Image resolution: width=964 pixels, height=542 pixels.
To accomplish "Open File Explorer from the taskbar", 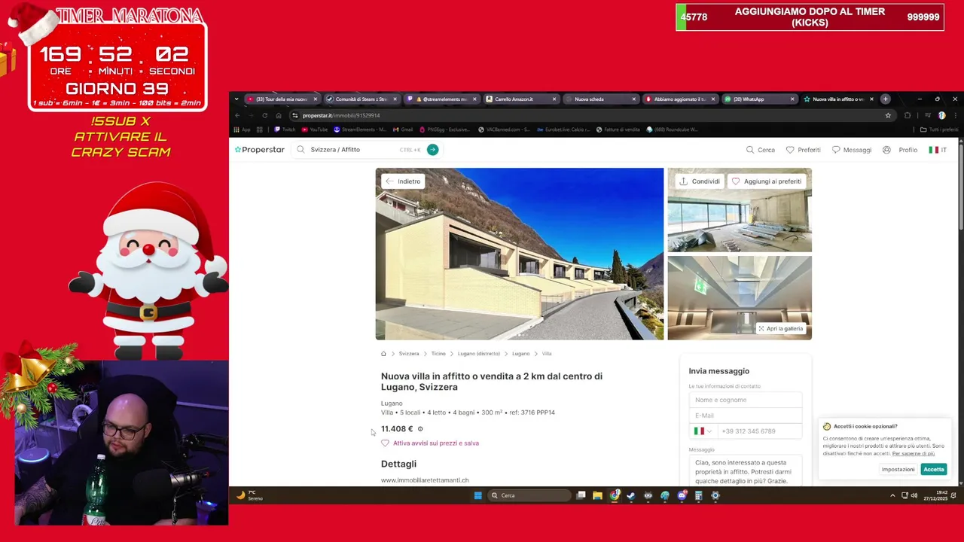I will 597,495.
